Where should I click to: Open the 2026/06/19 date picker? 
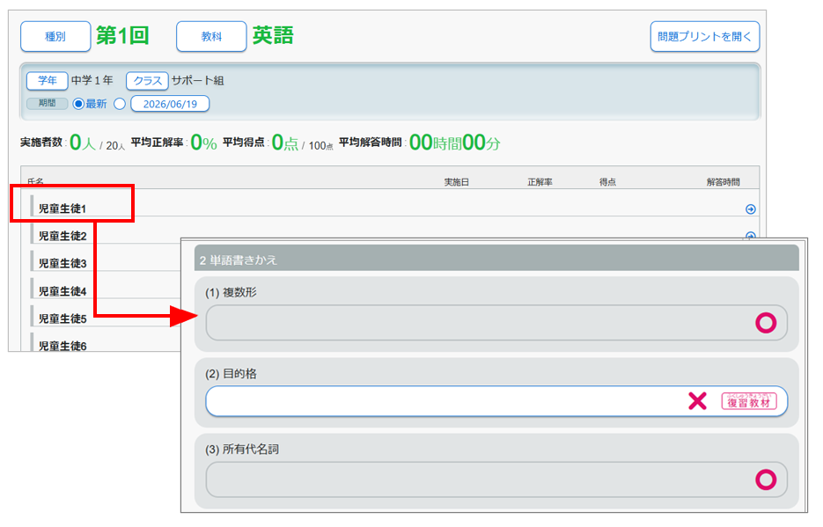(x=170, y=104)
